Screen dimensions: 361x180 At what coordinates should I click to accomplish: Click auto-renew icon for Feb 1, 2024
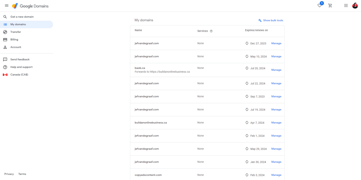pyautogui.click(x=247, y=135)
